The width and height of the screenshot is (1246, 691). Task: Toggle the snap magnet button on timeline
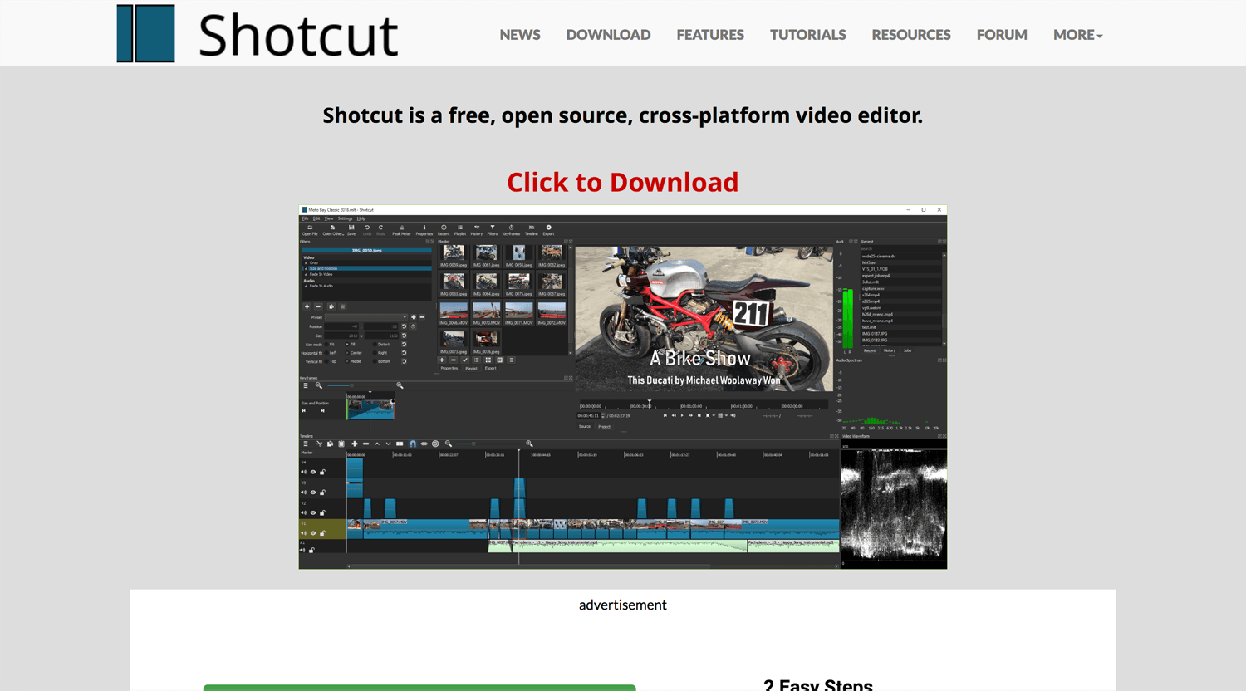[x=413, y=444]
